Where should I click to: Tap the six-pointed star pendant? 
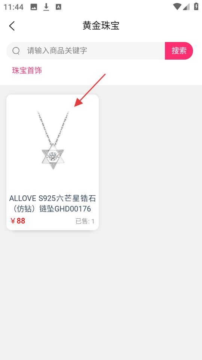53,157
